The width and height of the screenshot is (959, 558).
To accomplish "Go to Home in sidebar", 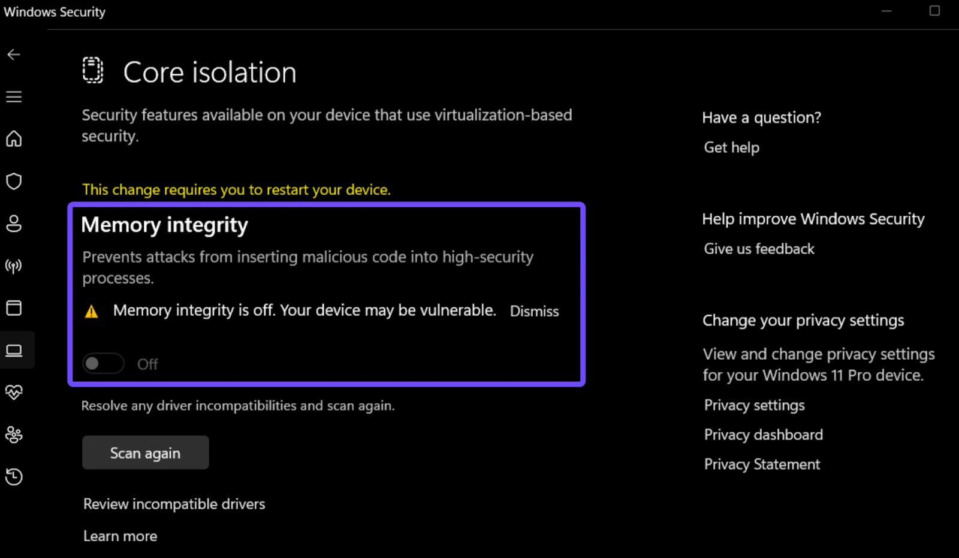I will click(x=14, y=139).
